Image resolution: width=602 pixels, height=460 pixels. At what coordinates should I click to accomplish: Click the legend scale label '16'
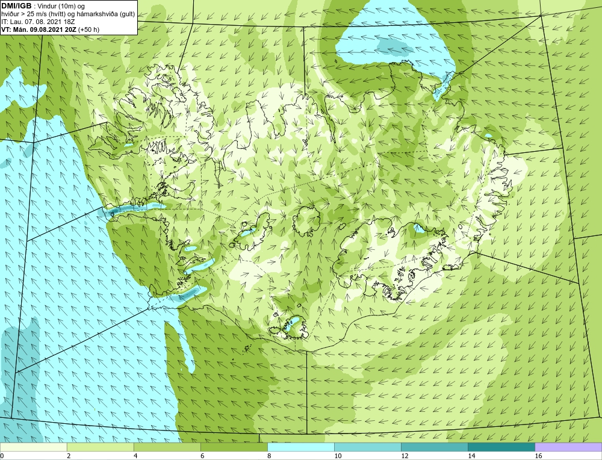click(x=538, y=456)
